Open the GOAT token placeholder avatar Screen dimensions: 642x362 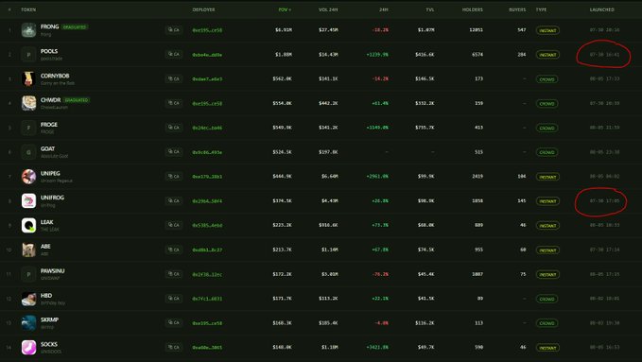tap(28, 152)
